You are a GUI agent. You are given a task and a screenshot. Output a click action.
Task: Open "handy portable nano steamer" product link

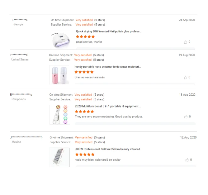point(107,67)
